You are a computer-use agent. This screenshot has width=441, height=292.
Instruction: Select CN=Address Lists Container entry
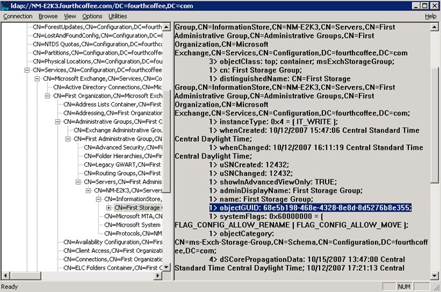tap(112, 105)
